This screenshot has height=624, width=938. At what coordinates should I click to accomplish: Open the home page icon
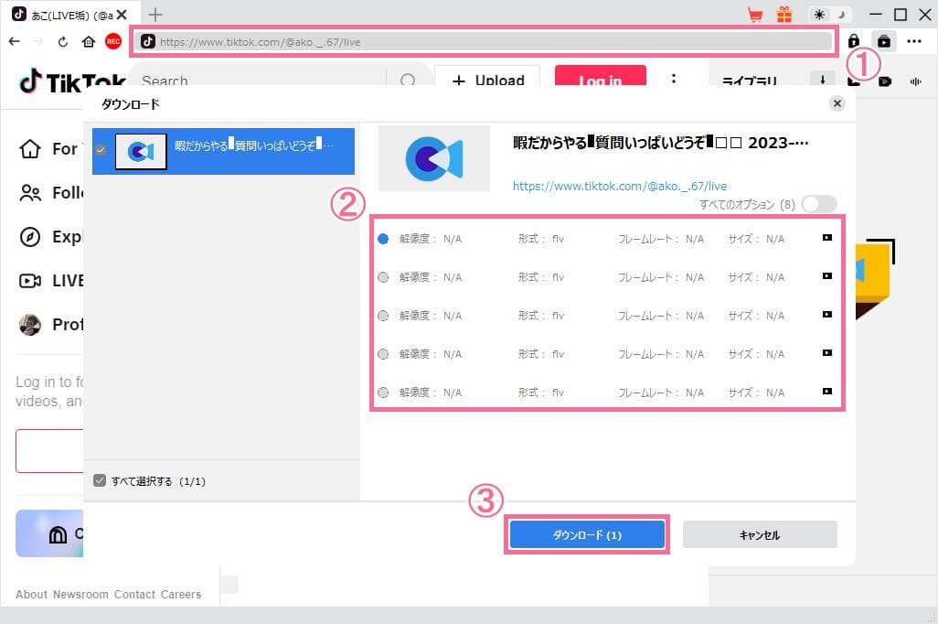(89, 41)
